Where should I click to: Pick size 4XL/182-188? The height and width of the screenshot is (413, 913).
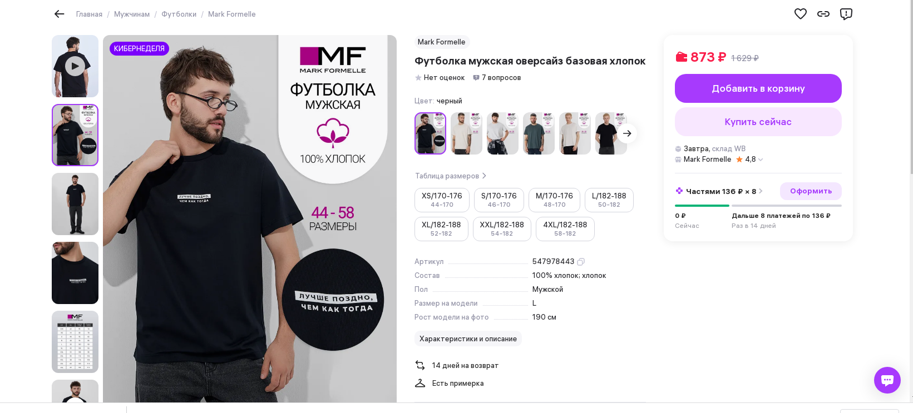click(565, 229)
